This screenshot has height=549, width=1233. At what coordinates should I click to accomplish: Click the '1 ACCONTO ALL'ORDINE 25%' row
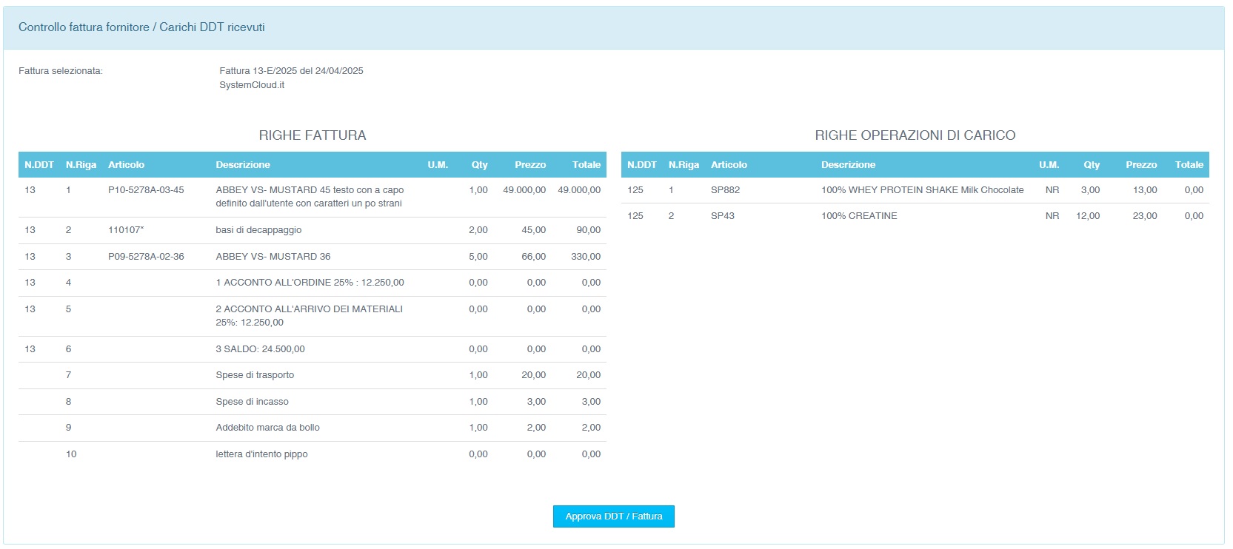click(310, 283)
